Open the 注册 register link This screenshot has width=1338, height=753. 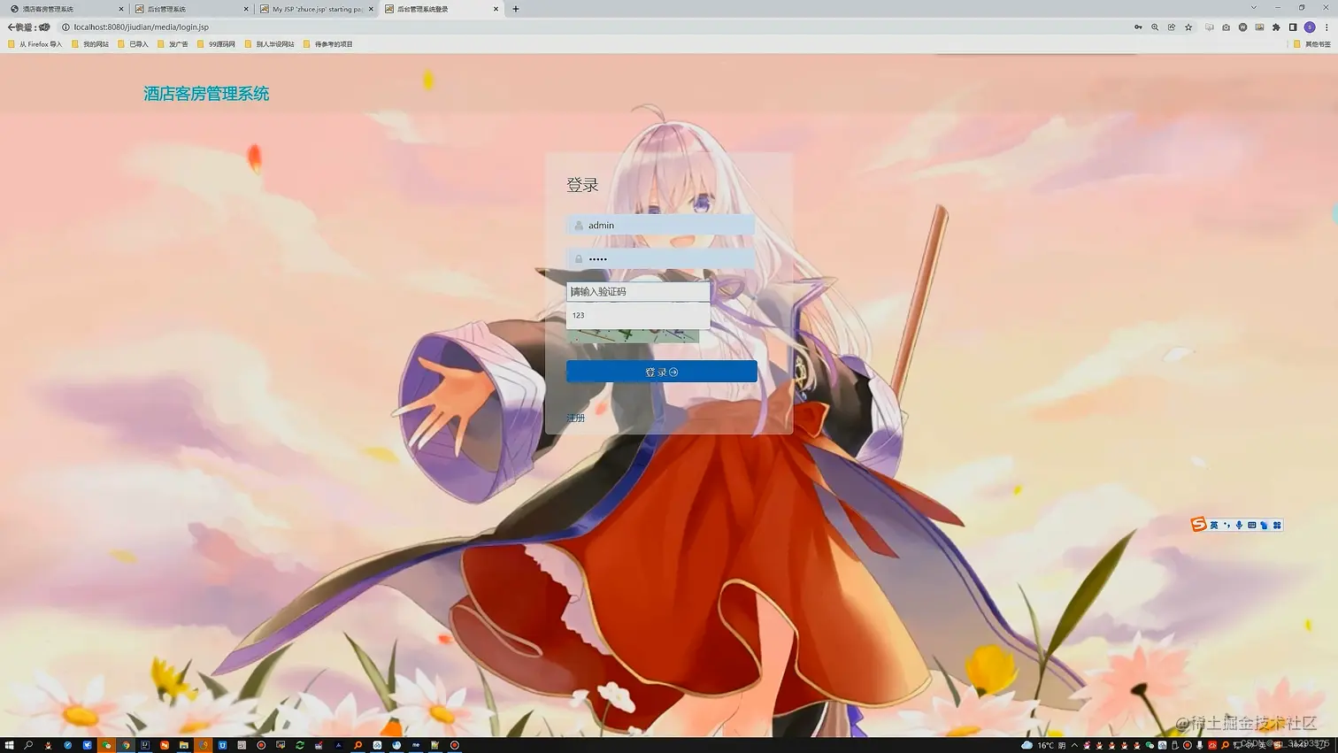[x=575, y=418]
